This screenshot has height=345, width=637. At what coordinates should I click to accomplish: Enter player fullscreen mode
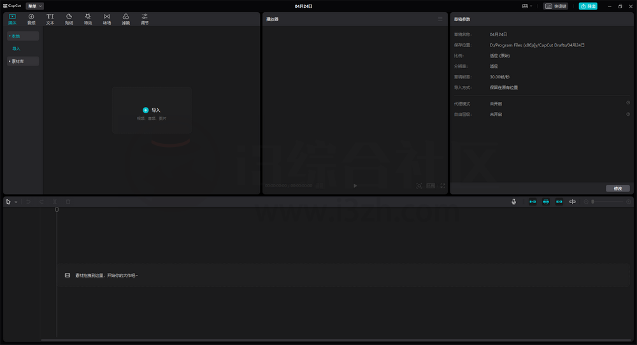click(443, 185)
